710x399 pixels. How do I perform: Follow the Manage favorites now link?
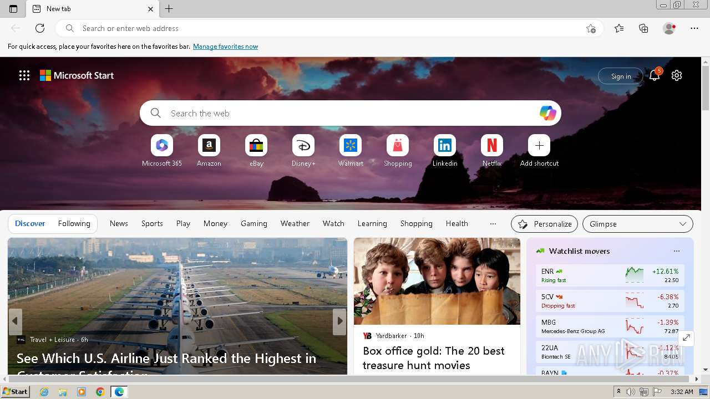tap(225, 47)
